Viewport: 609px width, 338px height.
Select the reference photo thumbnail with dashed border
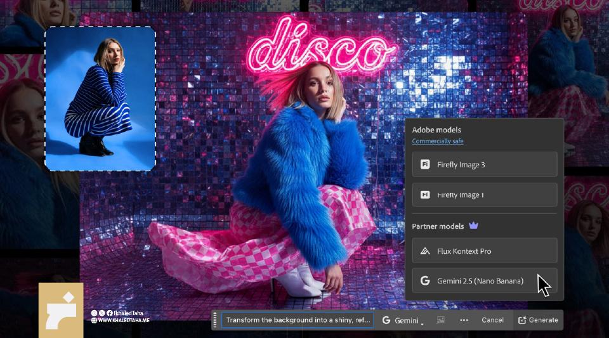tap(100, 98)
